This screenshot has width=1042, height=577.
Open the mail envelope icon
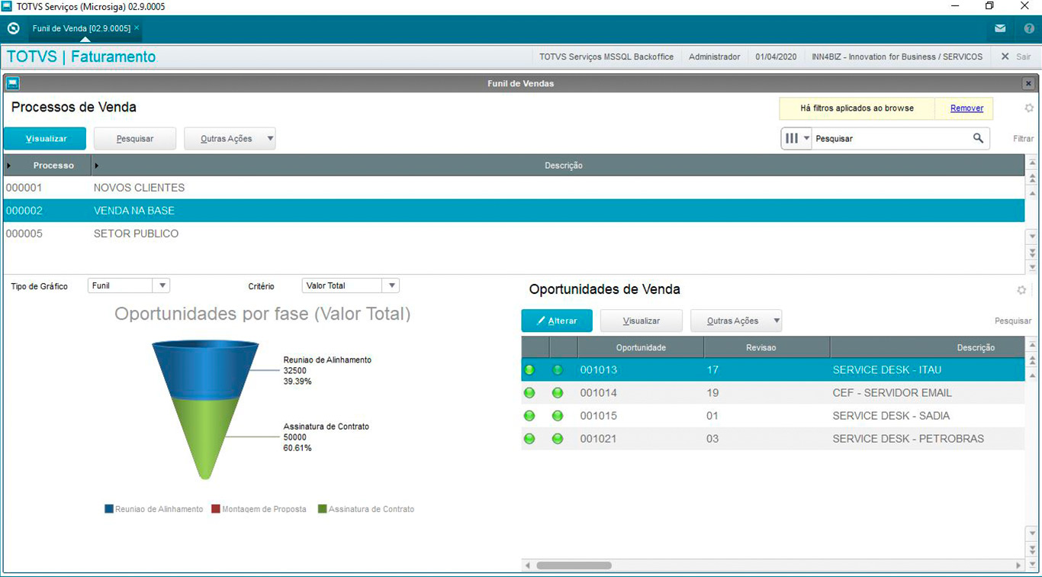coord(1000,29)
